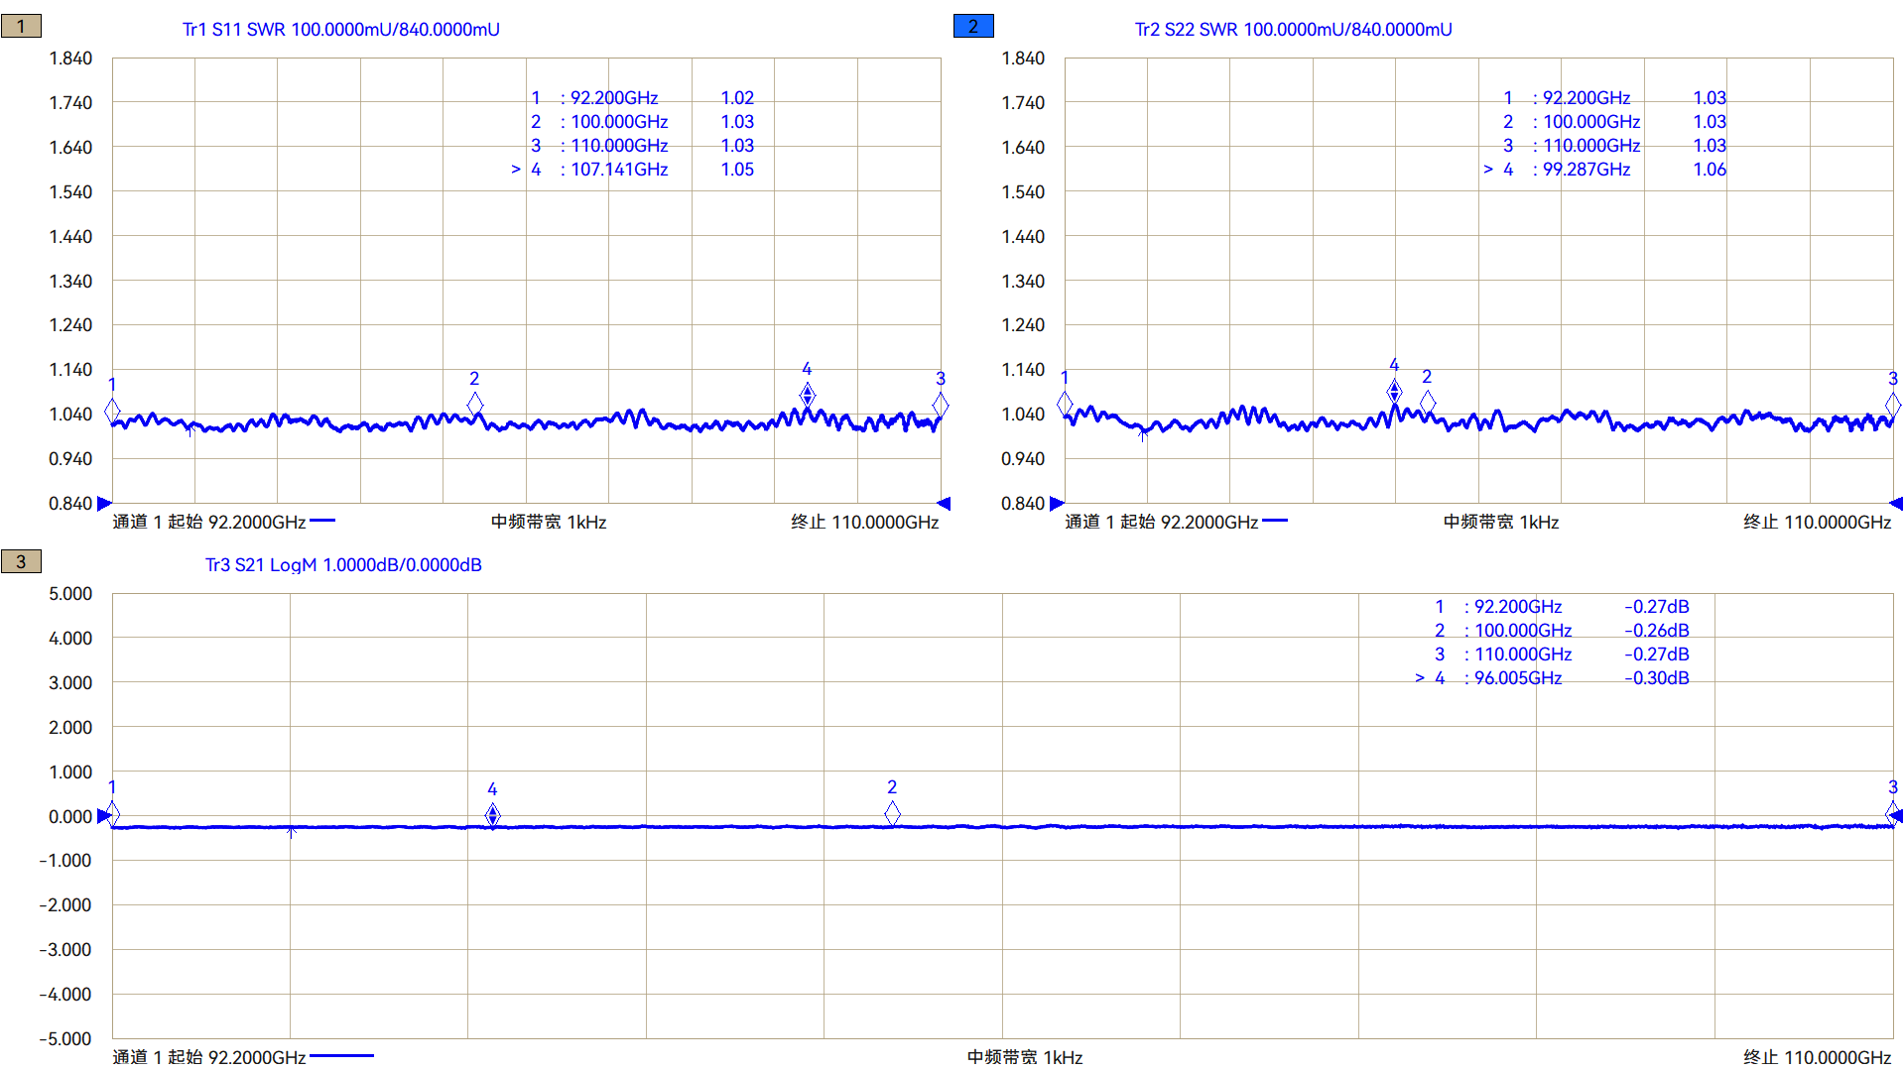
Task: Select marker 4 diamond on the S21 LogM trace
Action: pyautogui.click(x=492, y=815)
